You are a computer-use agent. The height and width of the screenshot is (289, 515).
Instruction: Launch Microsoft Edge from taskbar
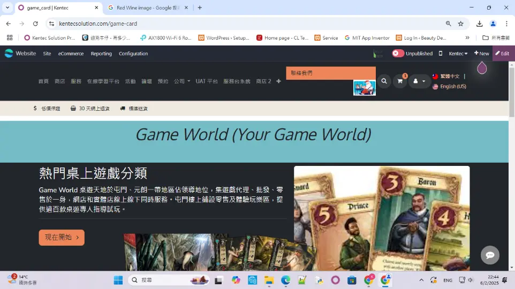pos(286,280)
